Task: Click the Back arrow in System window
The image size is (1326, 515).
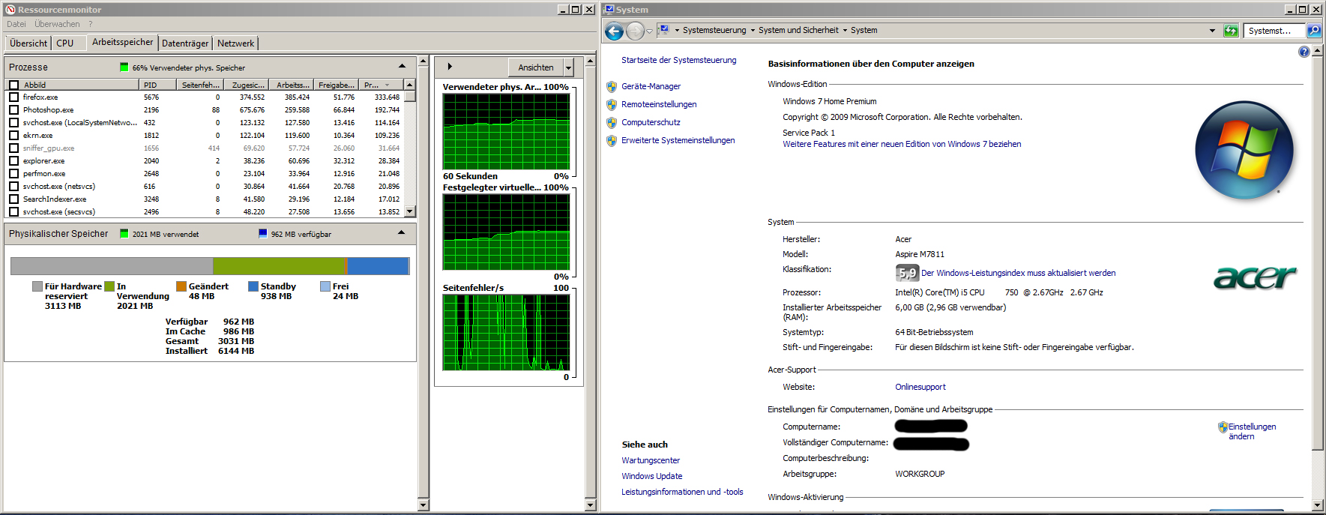Action: [x=614, y=31]
